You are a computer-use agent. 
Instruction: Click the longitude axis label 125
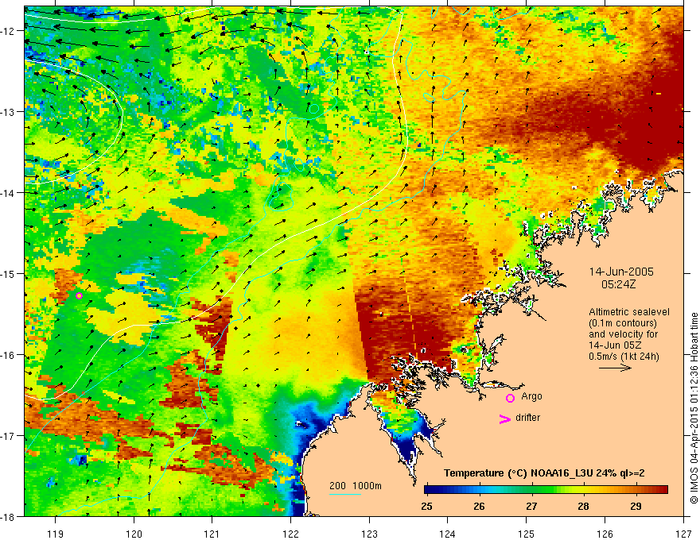pos(527,534)
